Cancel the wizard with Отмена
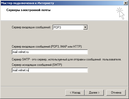129x99 pixels. [x=116, y=93]
